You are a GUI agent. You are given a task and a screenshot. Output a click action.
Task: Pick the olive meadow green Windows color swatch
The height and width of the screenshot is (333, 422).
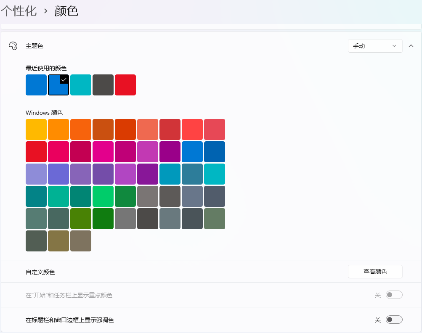pyautogui.click(x=81, y=219)
